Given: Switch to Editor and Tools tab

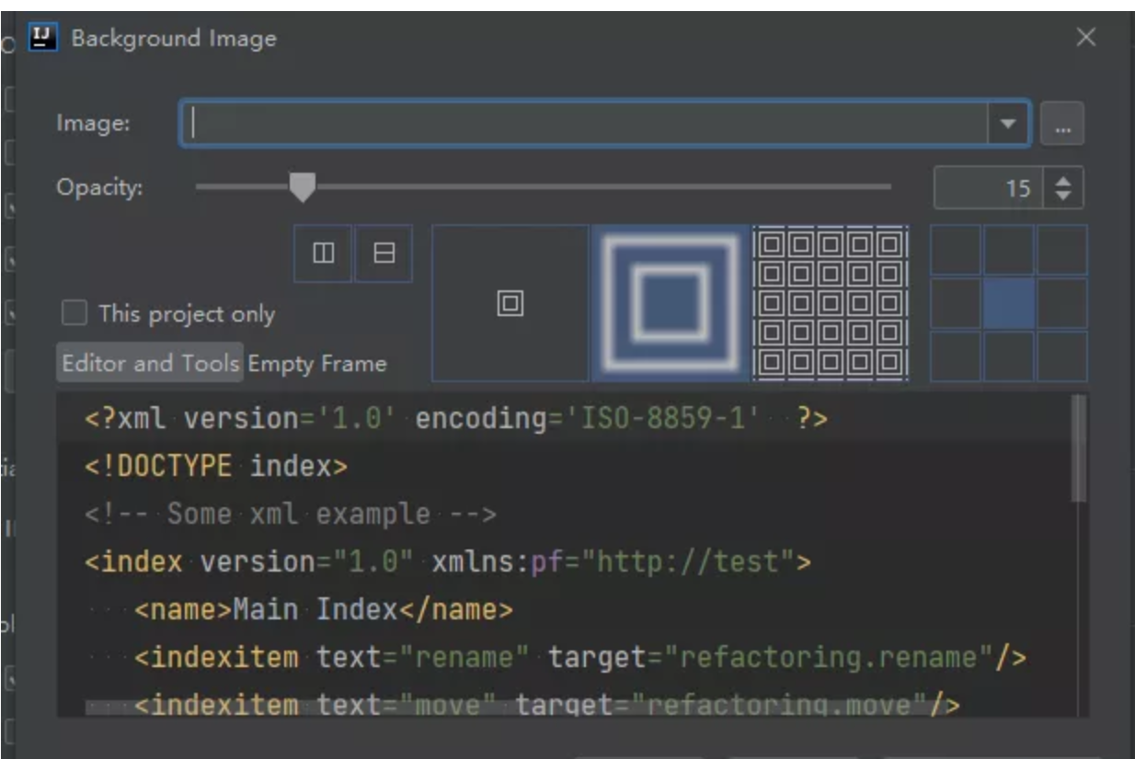Looking at the screenshot, I should [151, 363].
